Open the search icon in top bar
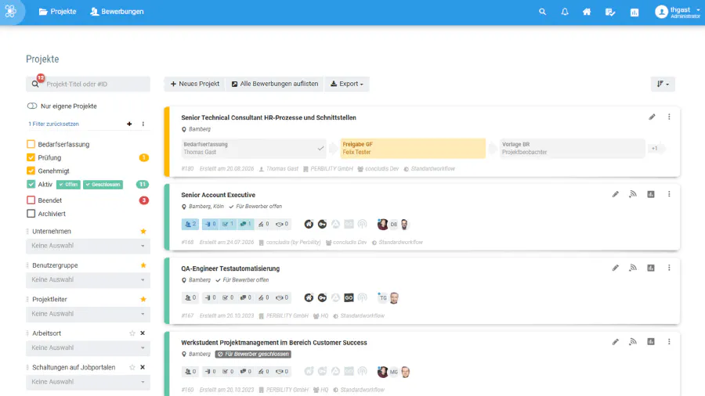This screenshot has width=705, height=396. pos(542,12)
